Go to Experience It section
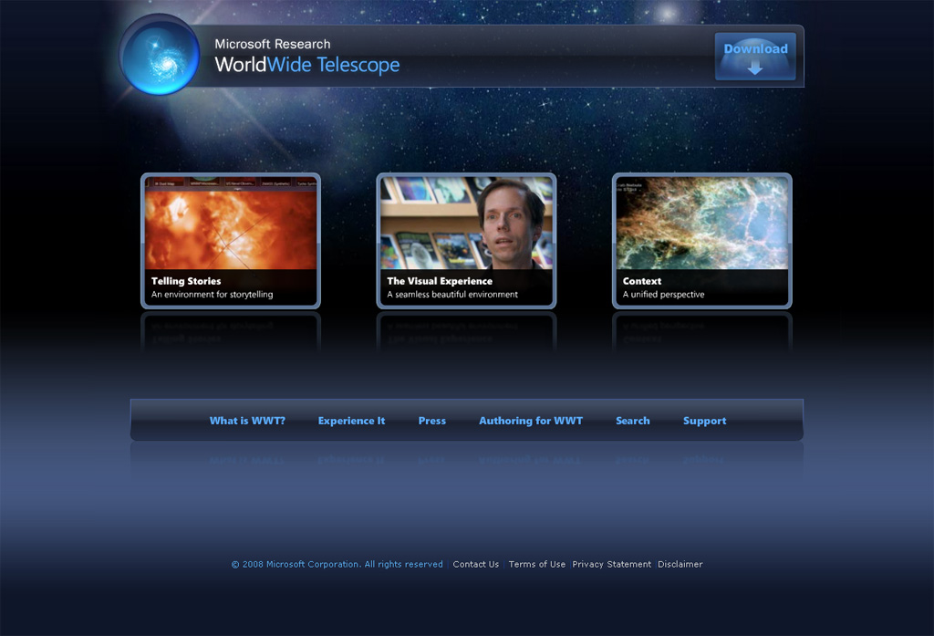Viewport: 934px width, 636px height. pyautogui.click(x=351, y=421)
